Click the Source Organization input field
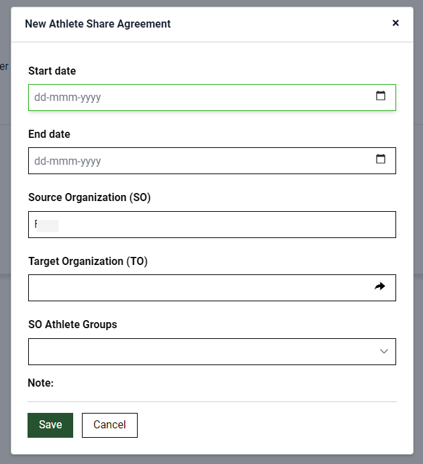 (x=212, y=225)
